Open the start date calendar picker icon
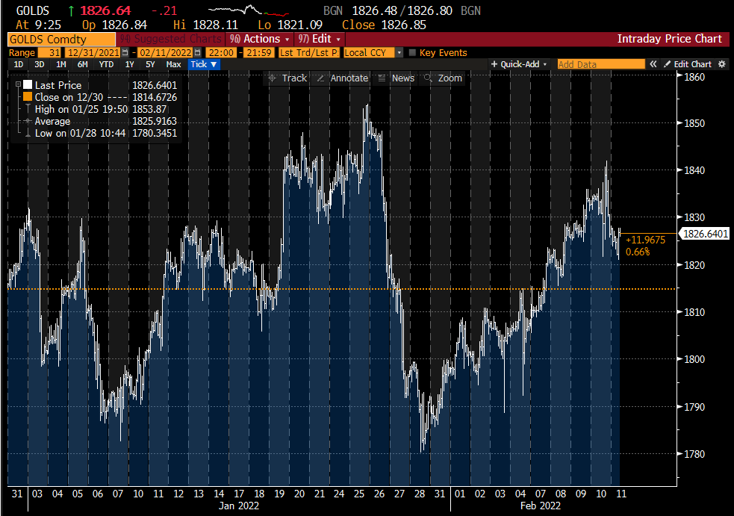Image resolution: width=734 pixels, height=516 pixels. (x=124, y=53)
